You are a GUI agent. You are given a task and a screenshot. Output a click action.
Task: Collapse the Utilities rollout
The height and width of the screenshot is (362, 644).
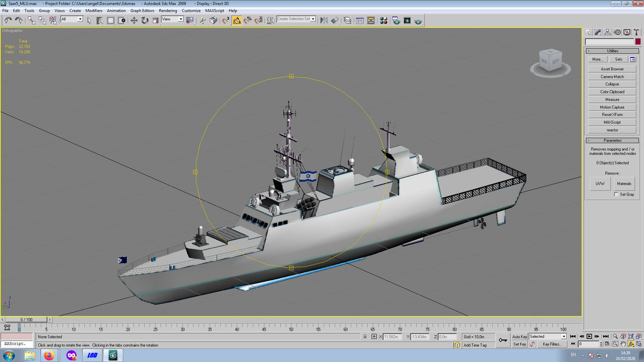click(612, 51)
